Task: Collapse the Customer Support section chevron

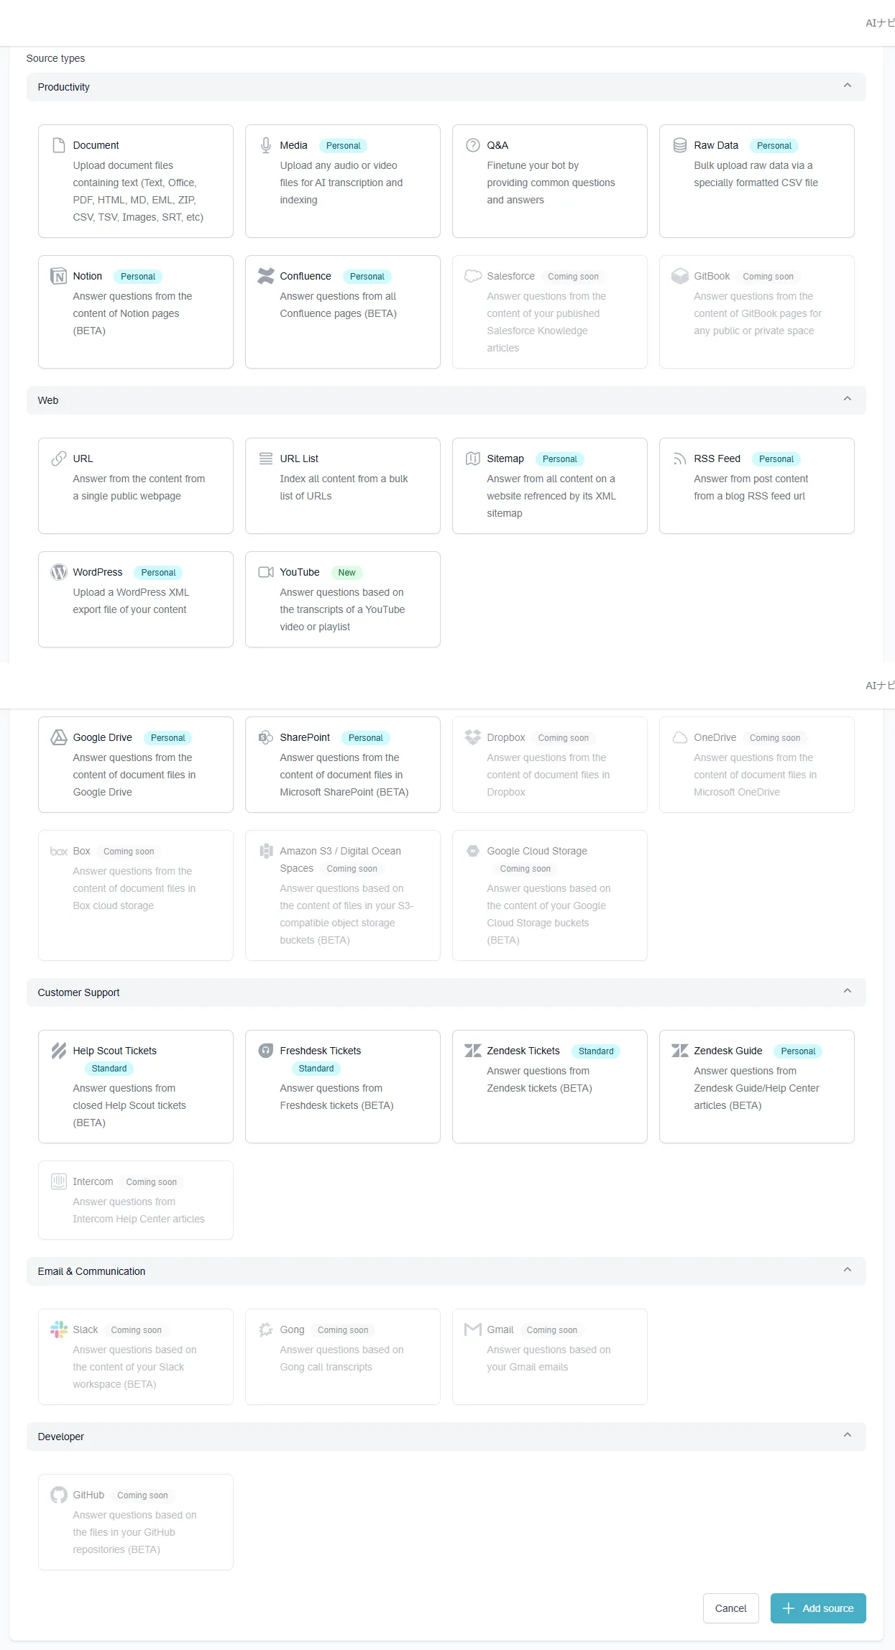Action: pyautogui.click(x=848, y=992)
